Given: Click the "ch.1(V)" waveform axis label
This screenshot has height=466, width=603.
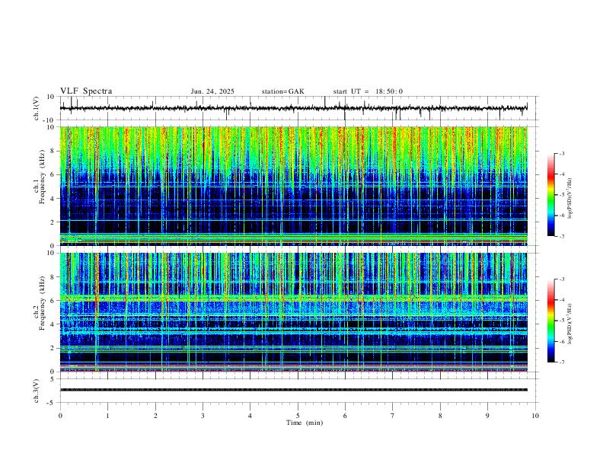Looking at the screenshot, I should (x=37, y=108).
